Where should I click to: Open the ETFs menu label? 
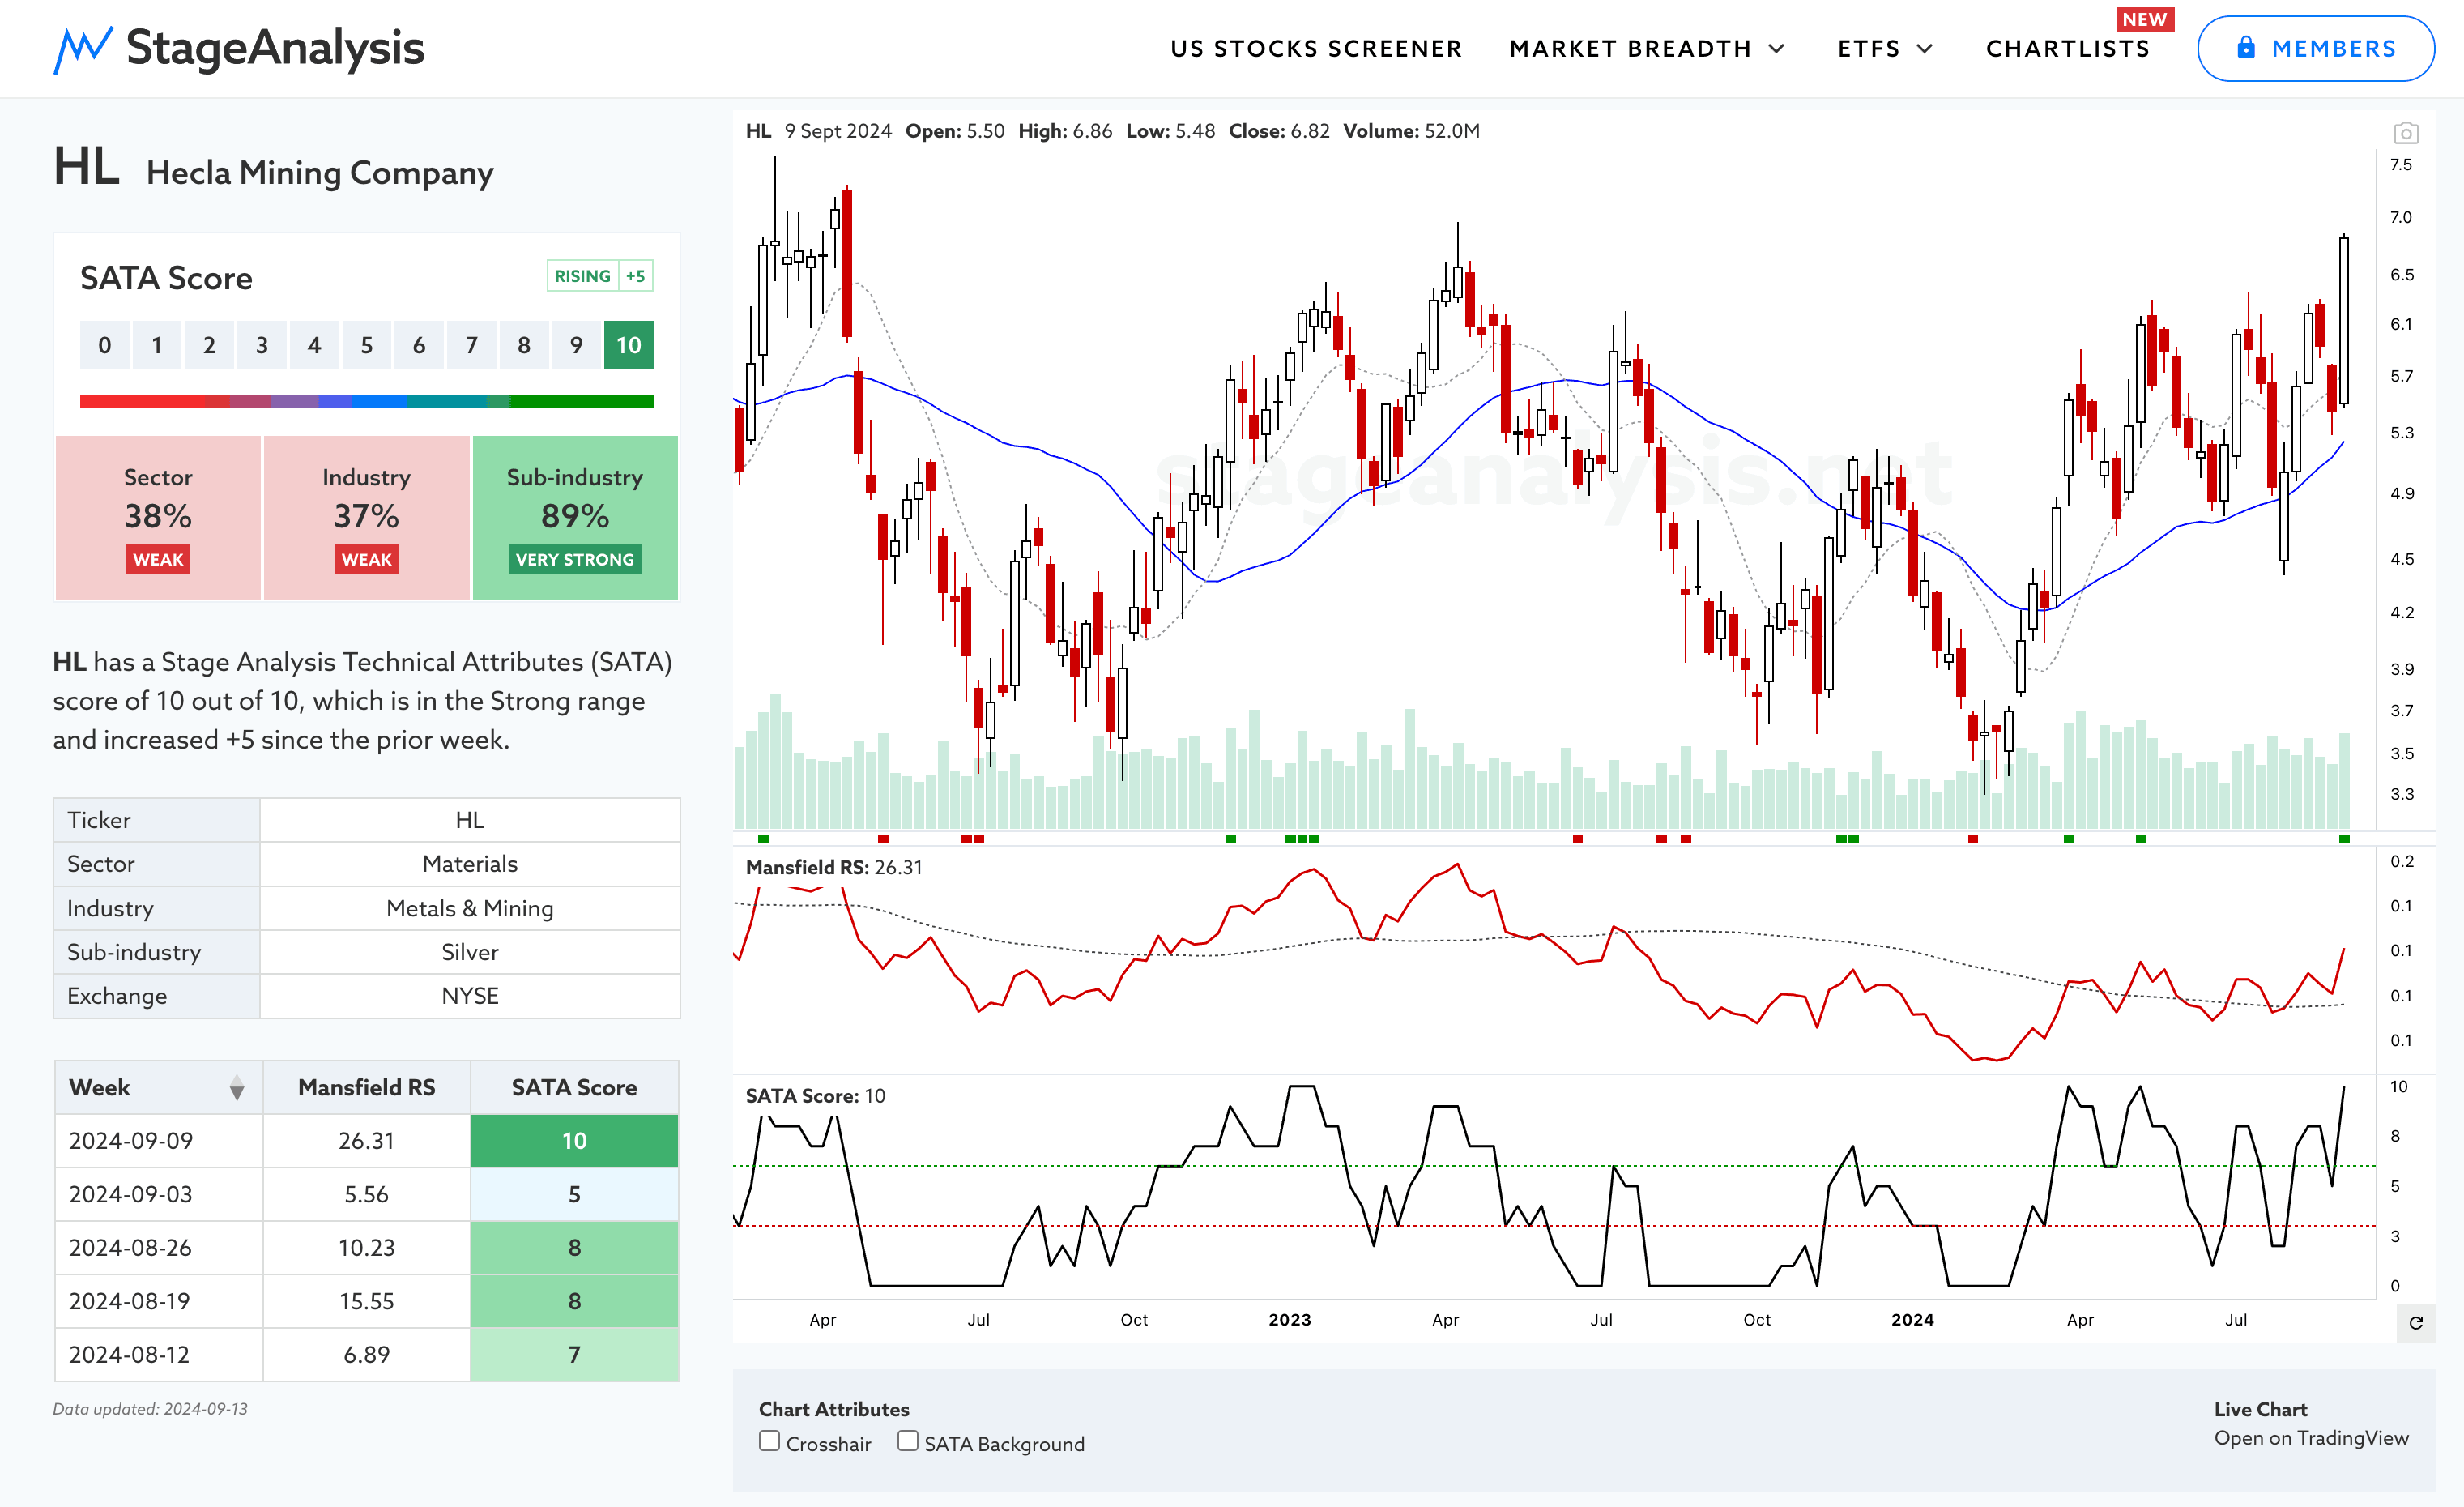[x=1868, y=48]
